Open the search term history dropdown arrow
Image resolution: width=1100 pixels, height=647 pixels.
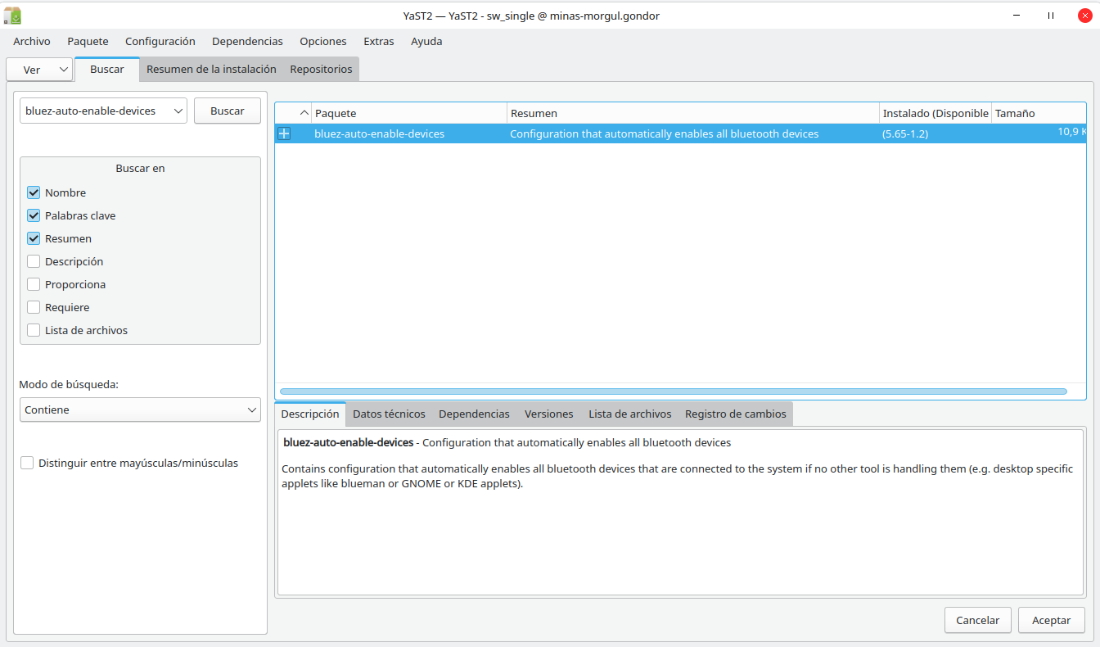pyautogui.click(x=178, y=111)
